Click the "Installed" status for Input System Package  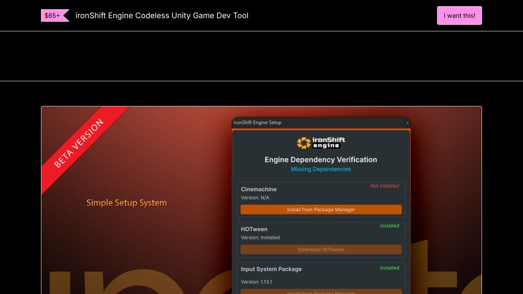coord(390,268)
